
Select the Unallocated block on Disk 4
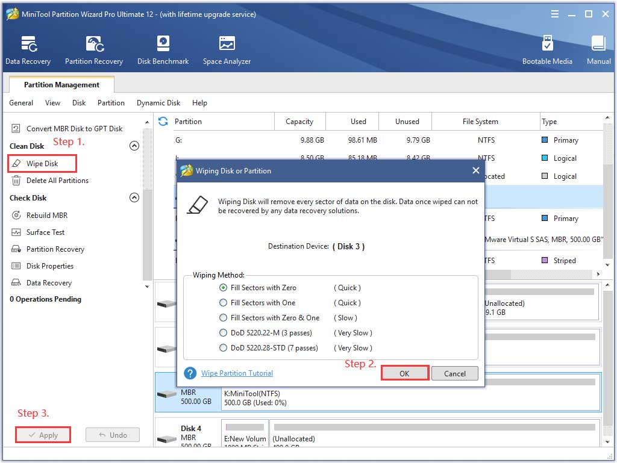click(436, 432)
